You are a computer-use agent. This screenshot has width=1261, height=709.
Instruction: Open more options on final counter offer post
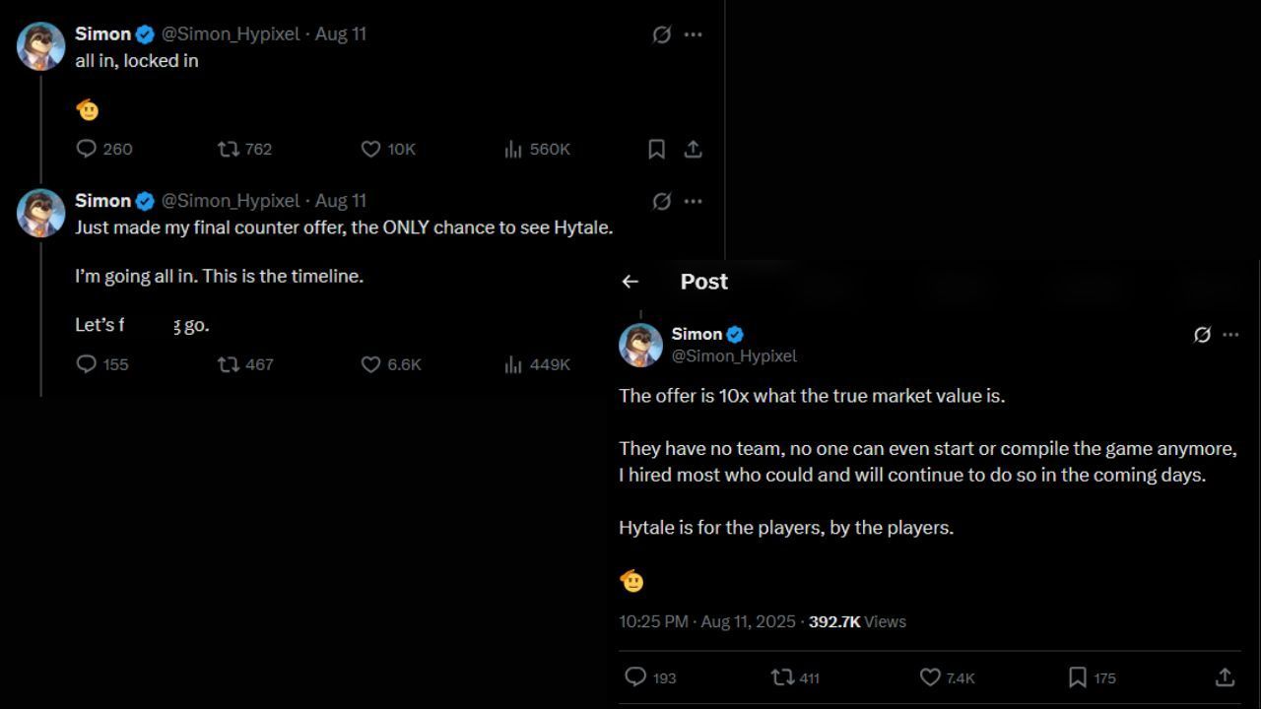tap(694, 201)
